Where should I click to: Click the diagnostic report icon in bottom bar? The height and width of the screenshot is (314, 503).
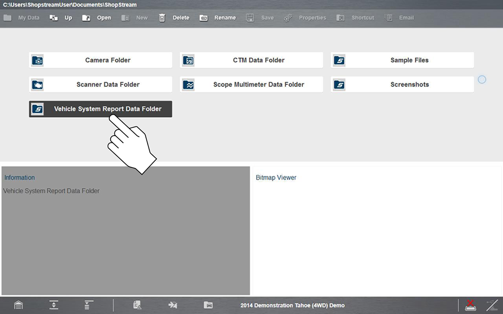click(x=137, y=305)
